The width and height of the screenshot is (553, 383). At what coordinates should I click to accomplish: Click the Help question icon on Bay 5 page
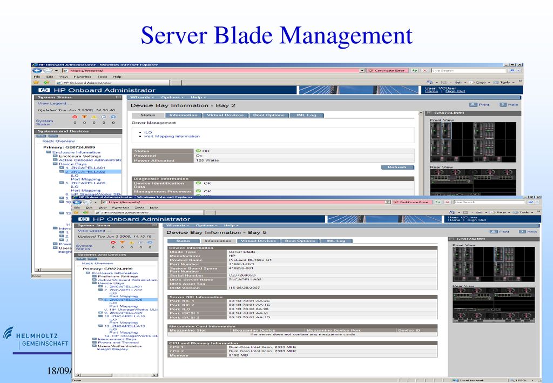(522, 232)
